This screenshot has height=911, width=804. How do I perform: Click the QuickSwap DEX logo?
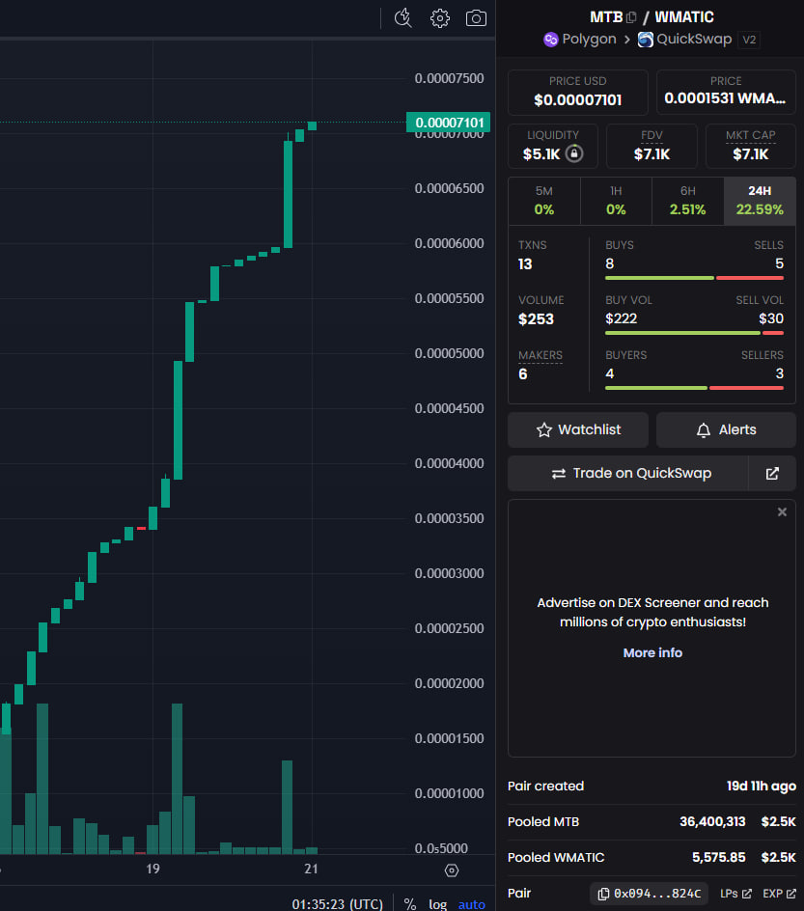pos(646,39)
